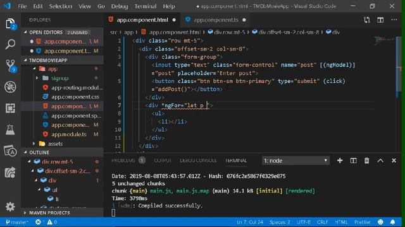This screenshot has height=227, width=405.
Task: Split the terminal panel
Action: (x=353, y=161)
